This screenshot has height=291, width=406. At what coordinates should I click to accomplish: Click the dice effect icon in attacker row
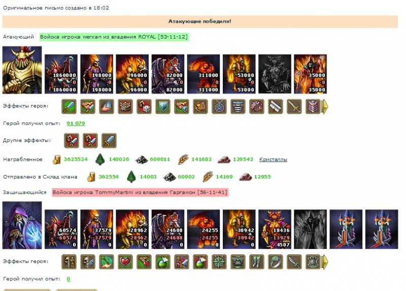tap(144, 106)
